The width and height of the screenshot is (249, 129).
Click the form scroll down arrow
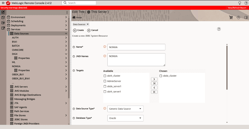[227, 122]
